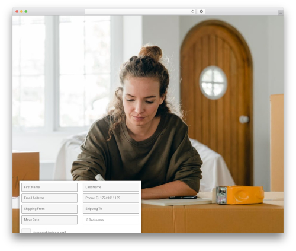Select the Shipping From field
Viewport: 296px width, 251px height.
[49, 209]
